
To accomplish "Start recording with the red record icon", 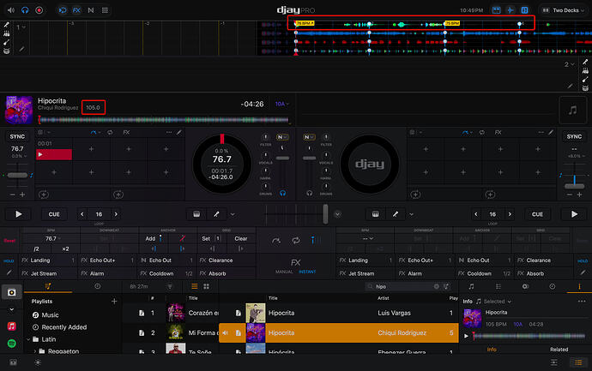I will 39,10.
